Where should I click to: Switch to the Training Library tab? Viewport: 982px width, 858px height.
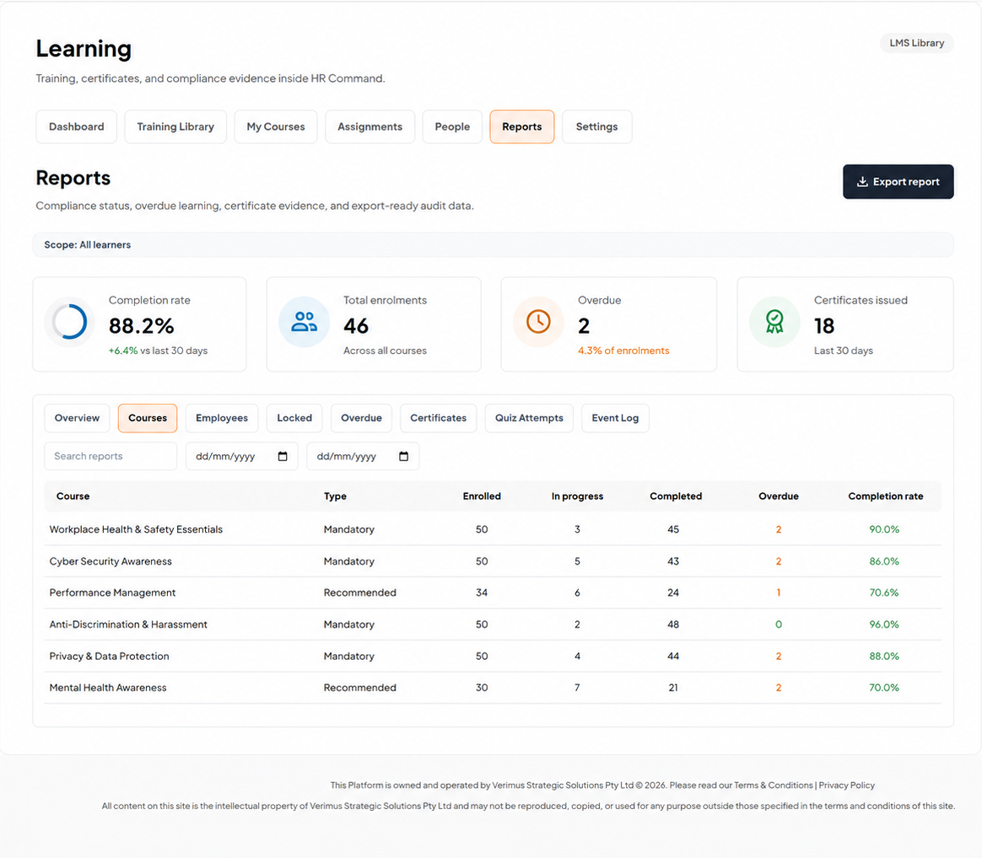[x=175, y=126]
